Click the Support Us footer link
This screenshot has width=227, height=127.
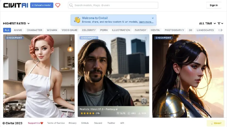click(x=36, y=123)
